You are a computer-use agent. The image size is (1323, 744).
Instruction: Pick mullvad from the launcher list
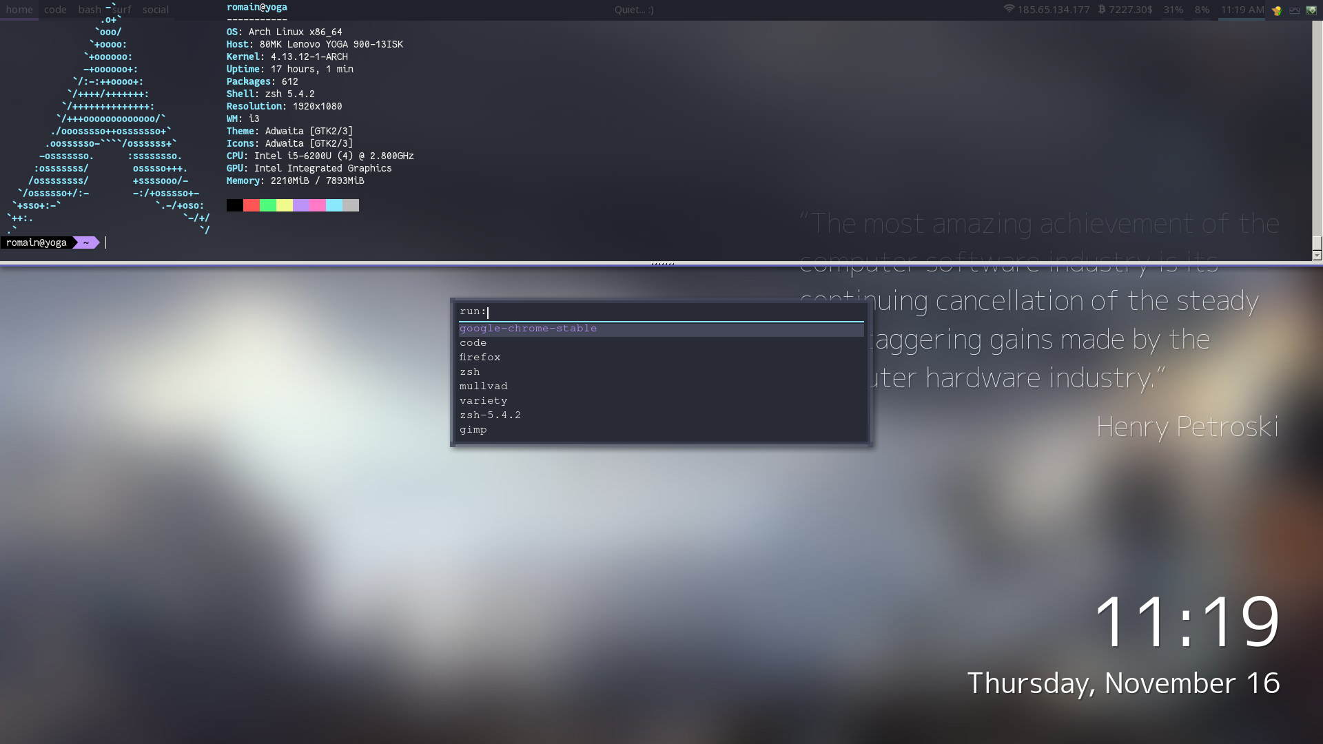point(483,386)
